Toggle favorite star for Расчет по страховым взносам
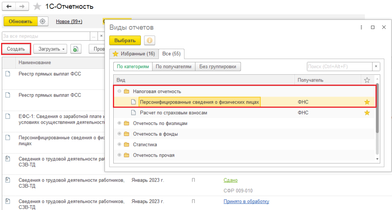Viewport: 392px width, 210px height. coord(367,113)
